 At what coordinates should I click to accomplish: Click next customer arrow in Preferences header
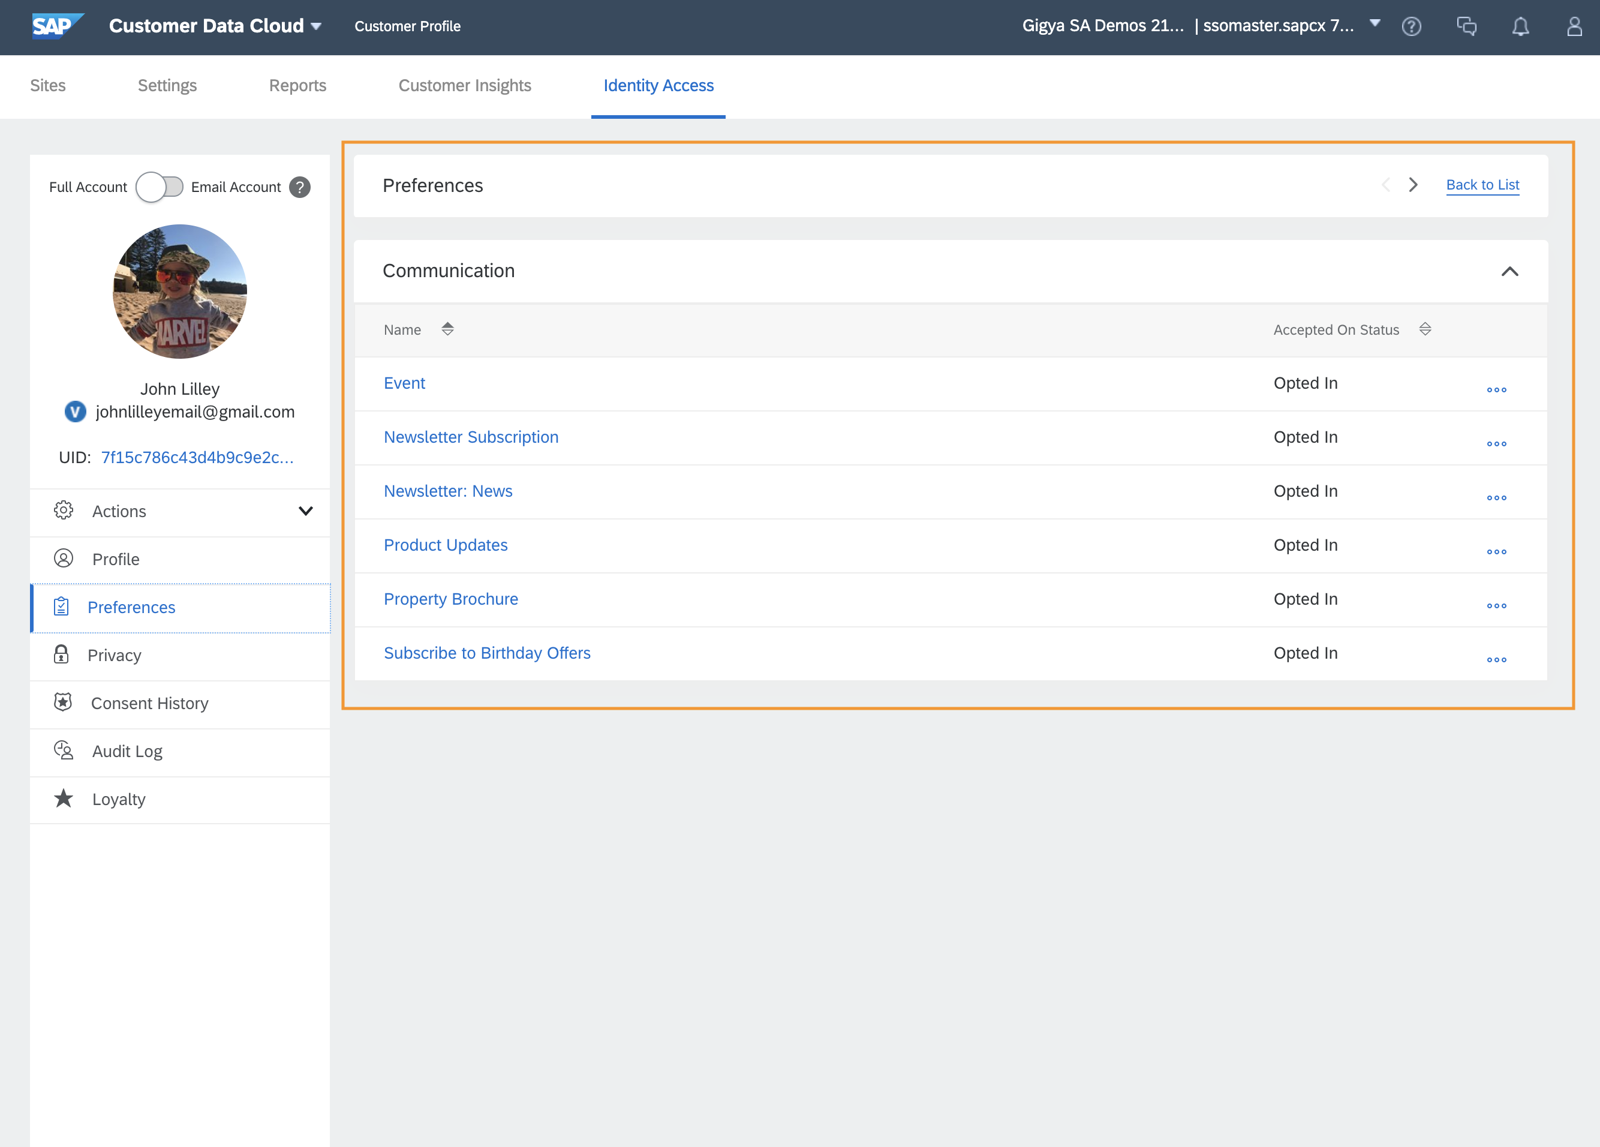(1413, 185)
